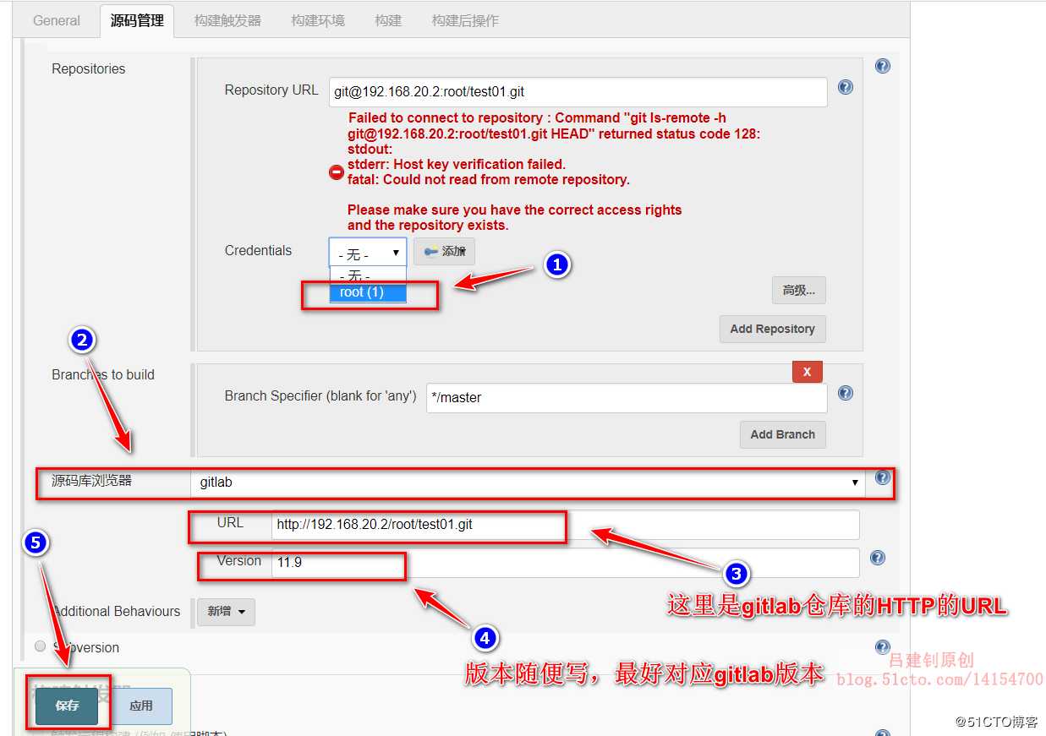This screenshot has height=736, width=1046.
Task: Choose the '- 无 -' option in the list
Action: (368, 275)
